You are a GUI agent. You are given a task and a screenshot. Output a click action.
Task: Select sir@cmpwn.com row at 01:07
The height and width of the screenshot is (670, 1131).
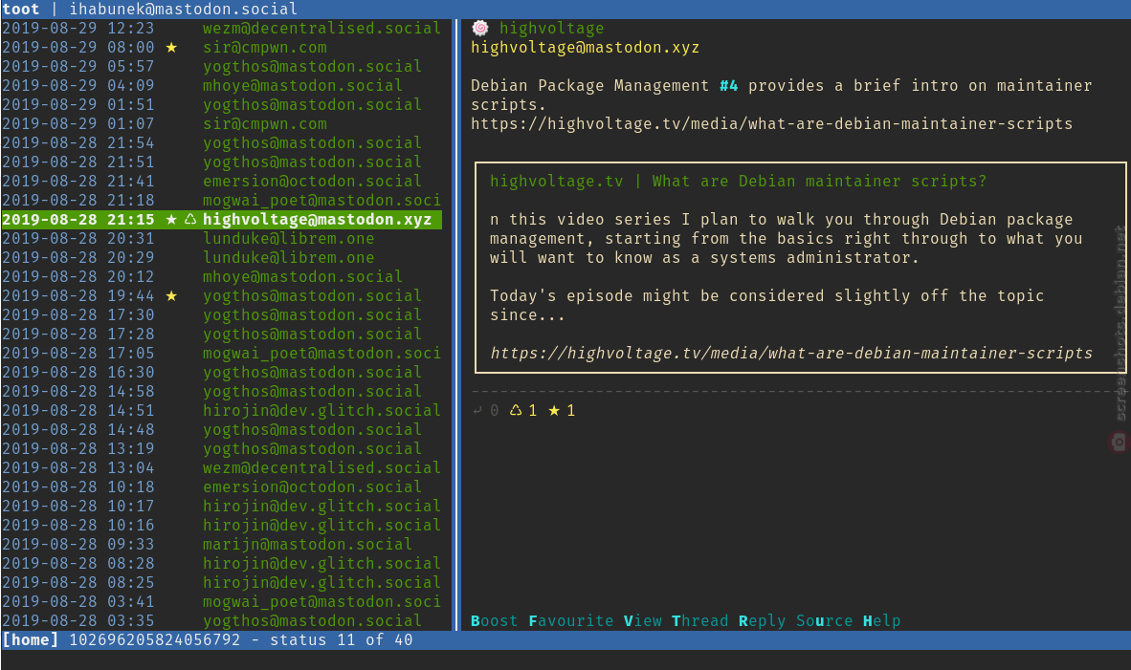(221, 124)
